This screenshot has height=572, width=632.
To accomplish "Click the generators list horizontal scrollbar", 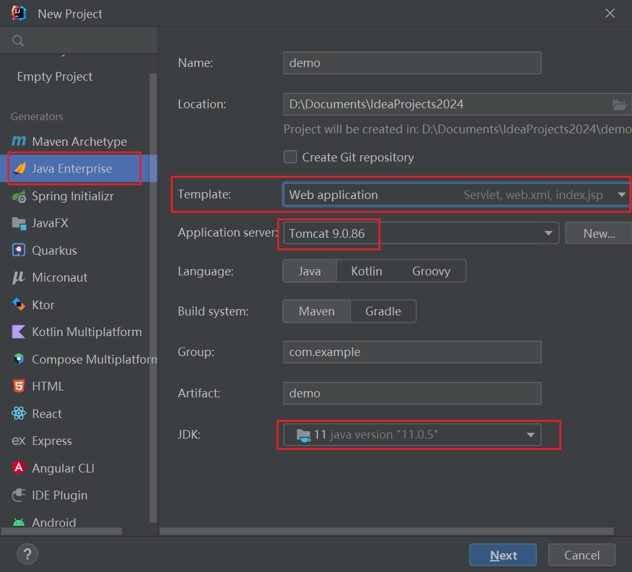I will (x=62, y=531).
